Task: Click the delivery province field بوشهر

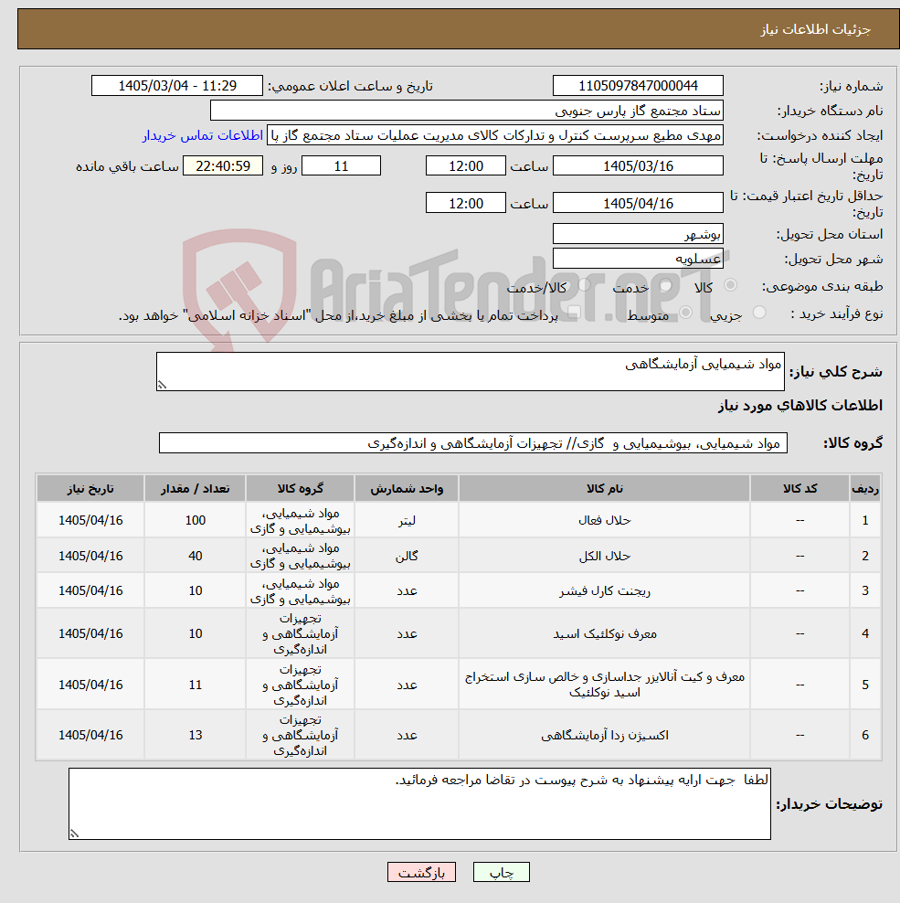Action: pyautogui.click(x=638, y=234)
